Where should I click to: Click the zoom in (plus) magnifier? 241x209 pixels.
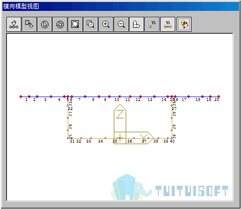click(106, 24)
